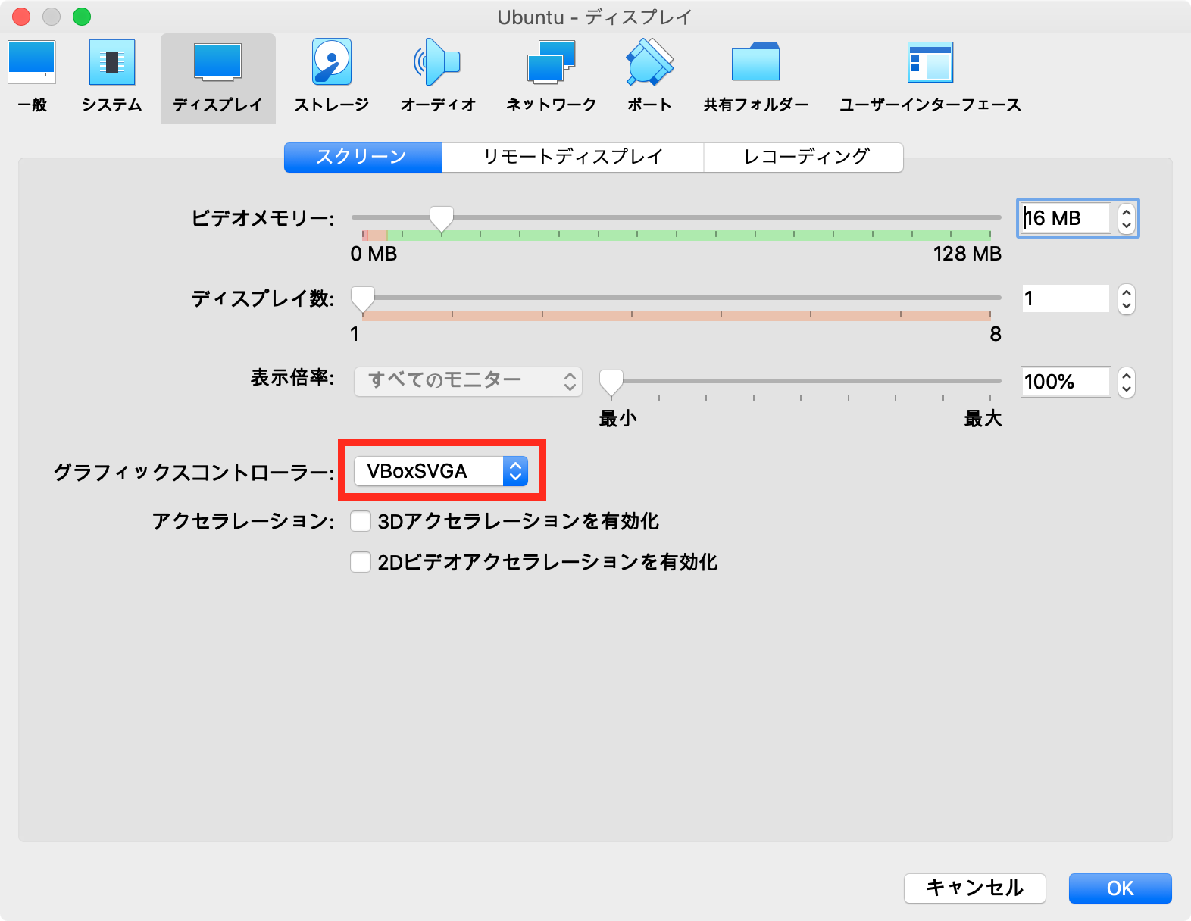The width and height of the screenshot is (1191, 921).
Task: Click the 0 MB minimum label
Action: [x=374, y=254]
